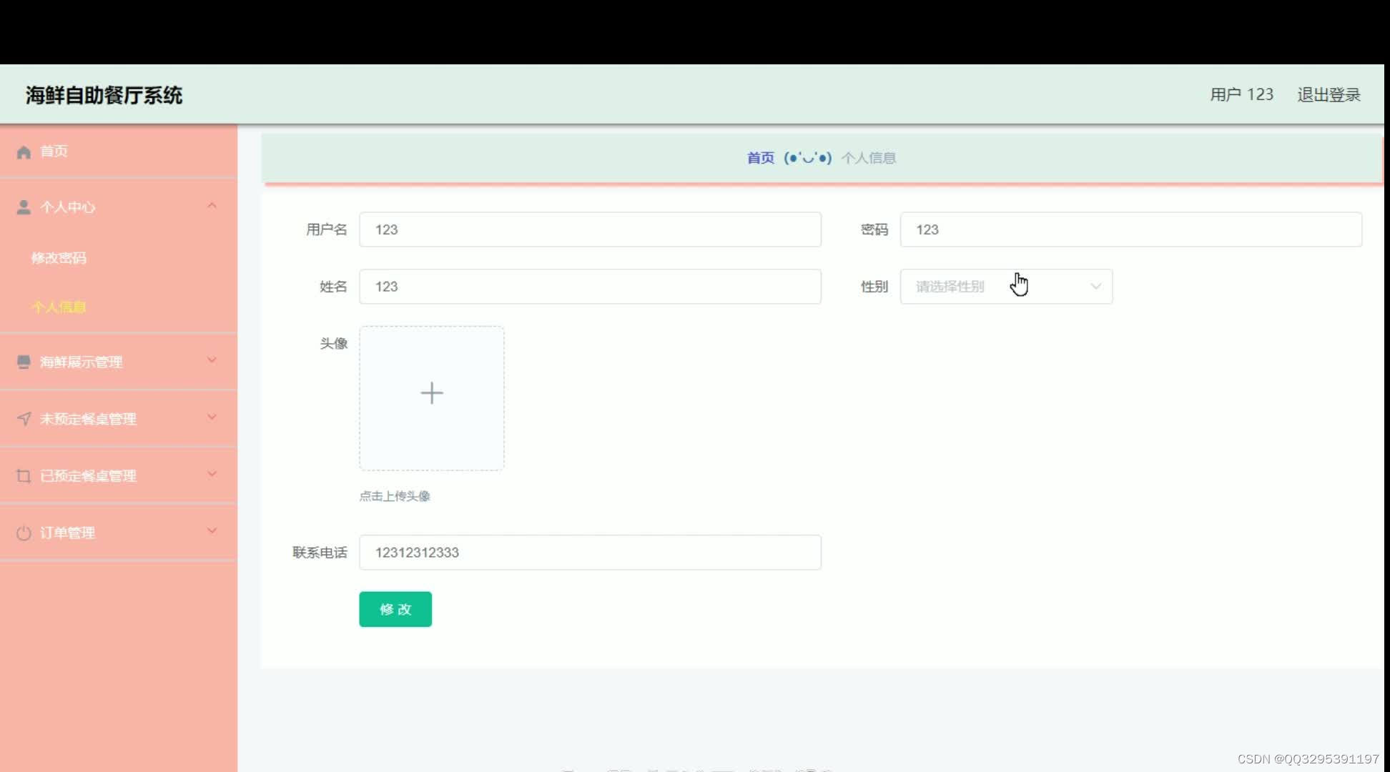
Task: Click the 海鲜自助餐厅系统 title
Action: pos(104,95)
